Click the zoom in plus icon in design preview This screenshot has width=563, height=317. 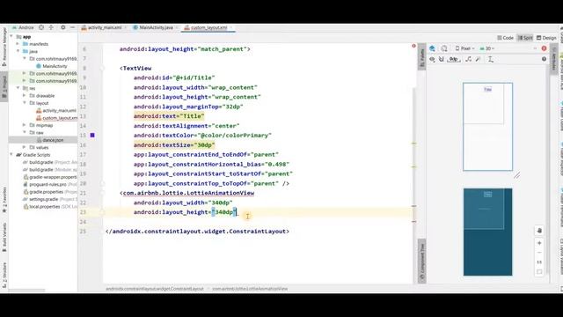coord(539,243)
